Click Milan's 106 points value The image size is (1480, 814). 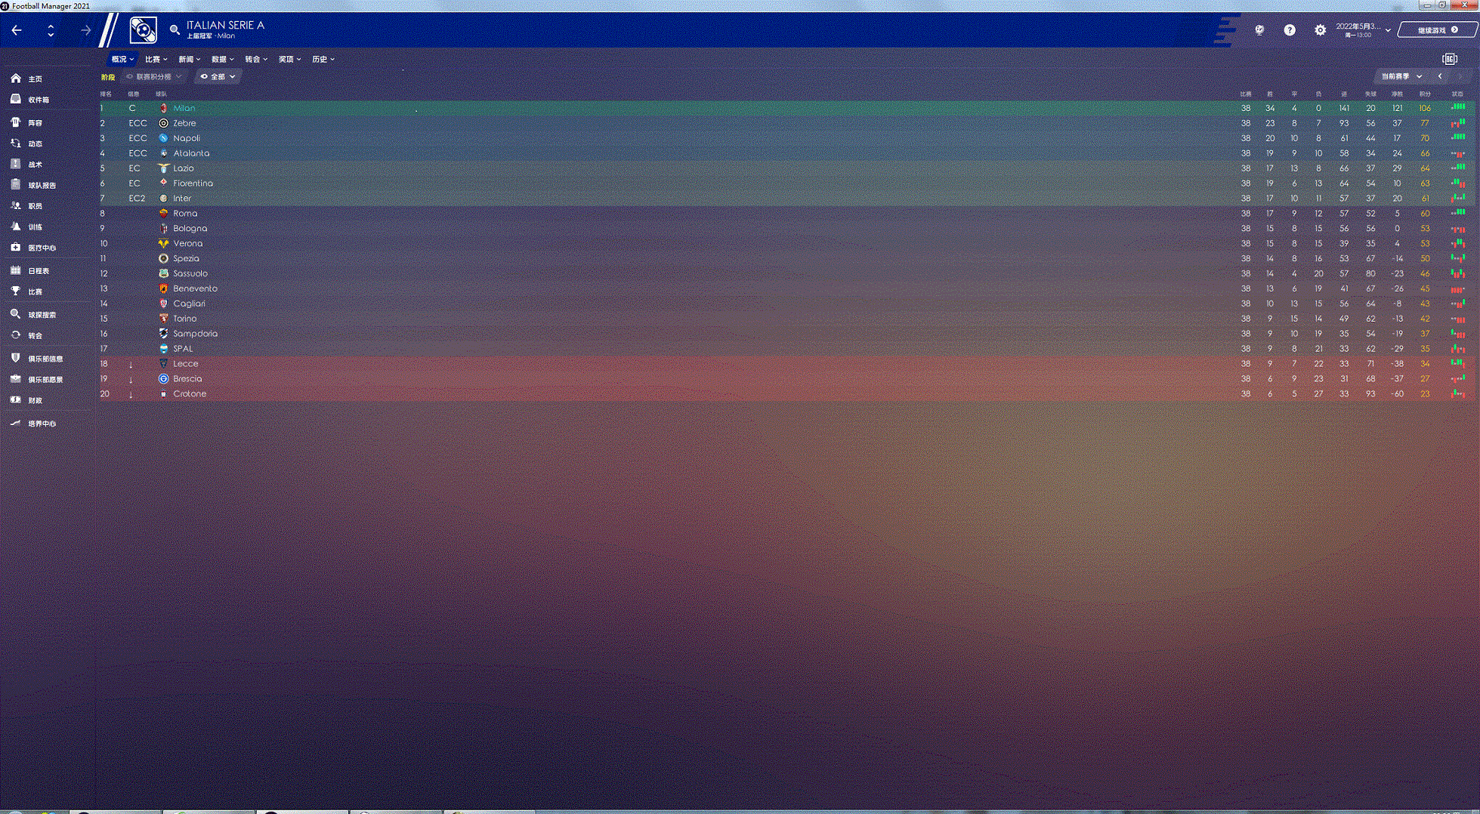[x=1425, y=108]
